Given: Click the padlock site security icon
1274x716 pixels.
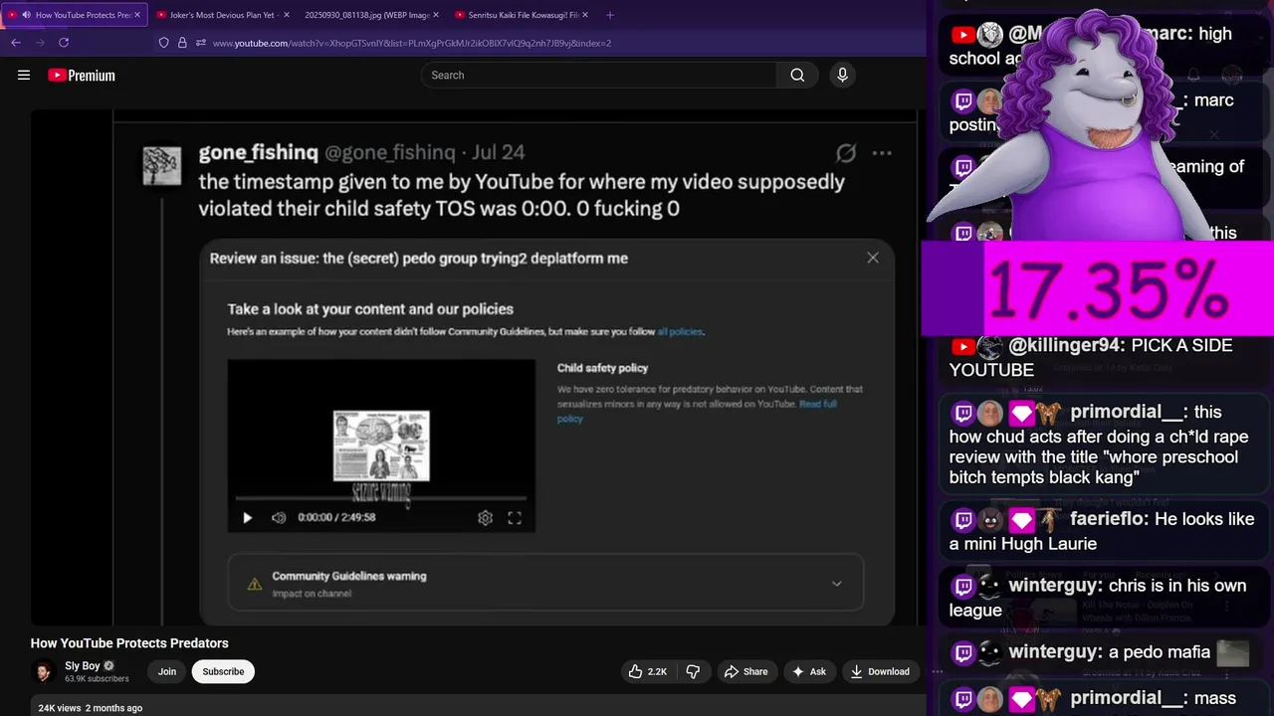Looking at the screenshot, I should pos(182,43).
